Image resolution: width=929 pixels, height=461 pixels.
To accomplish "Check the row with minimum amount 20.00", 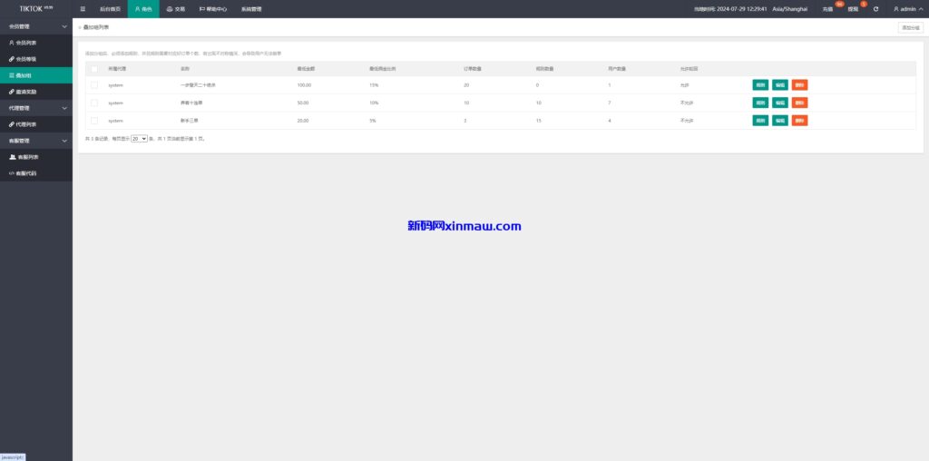I will coord(93,120).
